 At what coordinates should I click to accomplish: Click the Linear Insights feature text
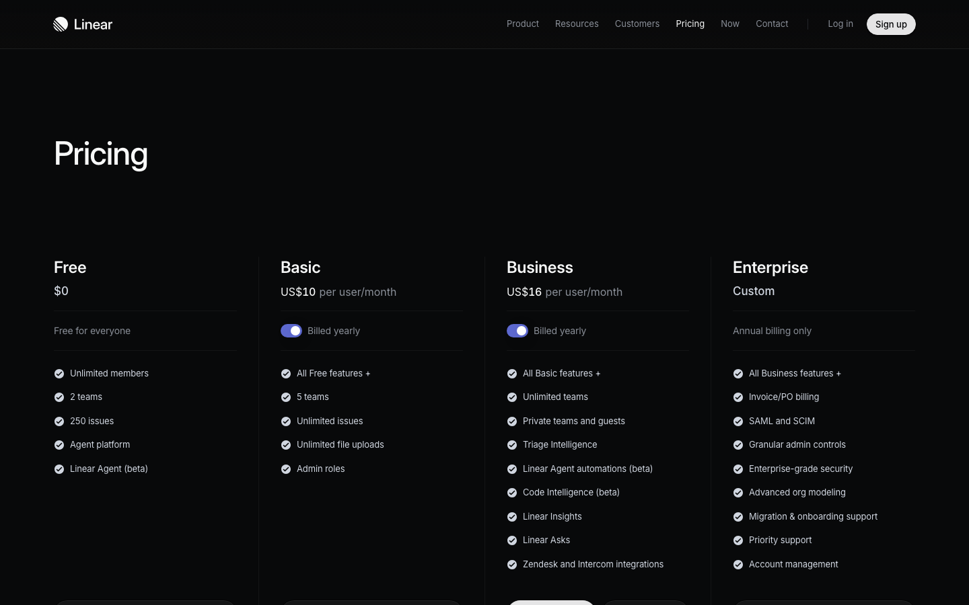[552, 516]
